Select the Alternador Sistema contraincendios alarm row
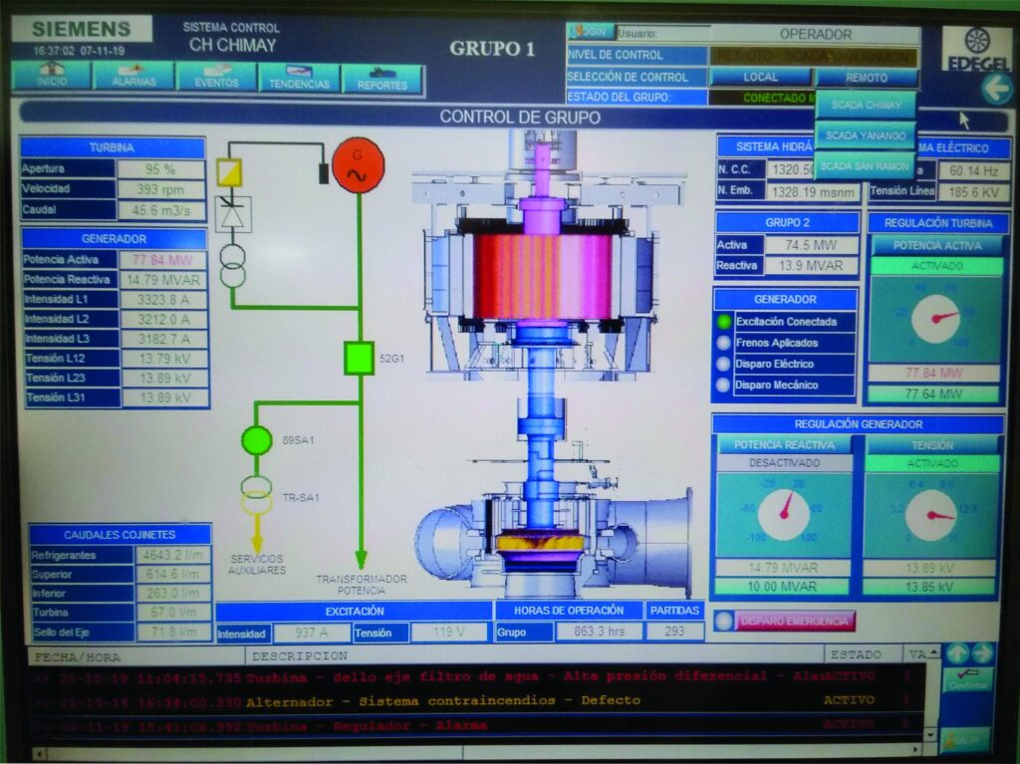Image resolution: width=1020 pixels, height=764 pixels. [476, 701]
